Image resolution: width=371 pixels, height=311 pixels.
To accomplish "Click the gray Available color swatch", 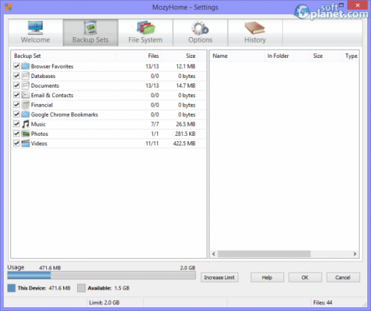I will click(x=81, y=288).
